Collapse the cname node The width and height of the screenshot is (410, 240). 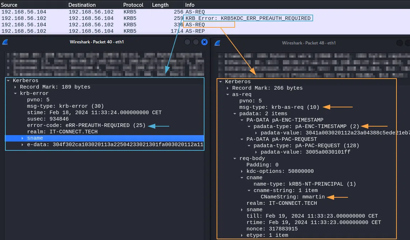(242, 178)
